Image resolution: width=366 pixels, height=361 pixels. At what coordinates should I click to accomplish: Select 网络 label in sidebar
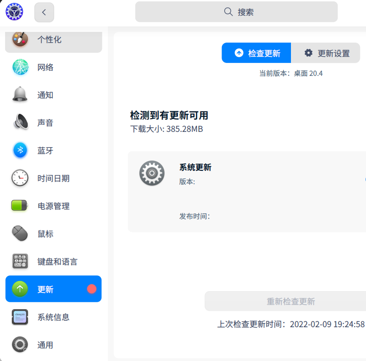45,68
